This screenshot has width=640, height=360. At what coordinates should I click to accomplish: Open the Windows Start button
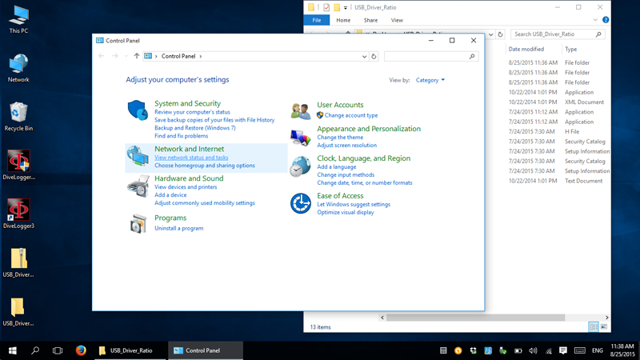point(13,350)
